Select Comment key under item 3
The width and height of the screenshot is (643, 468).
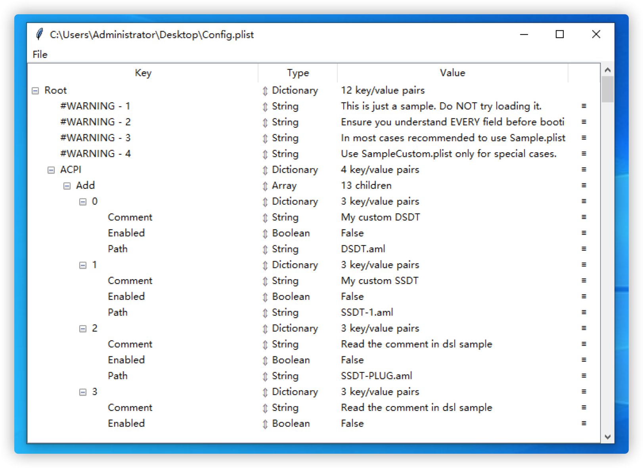(x=130, y=408)
